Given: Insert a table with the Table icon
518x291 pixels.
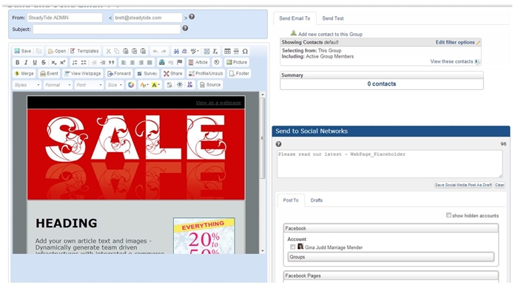Looking at the screenshot, I should 227,51.
